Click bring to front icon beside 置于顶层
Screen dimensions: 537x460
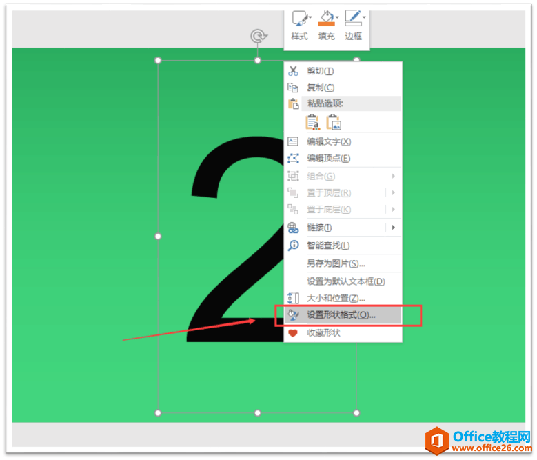coord(293,192)
